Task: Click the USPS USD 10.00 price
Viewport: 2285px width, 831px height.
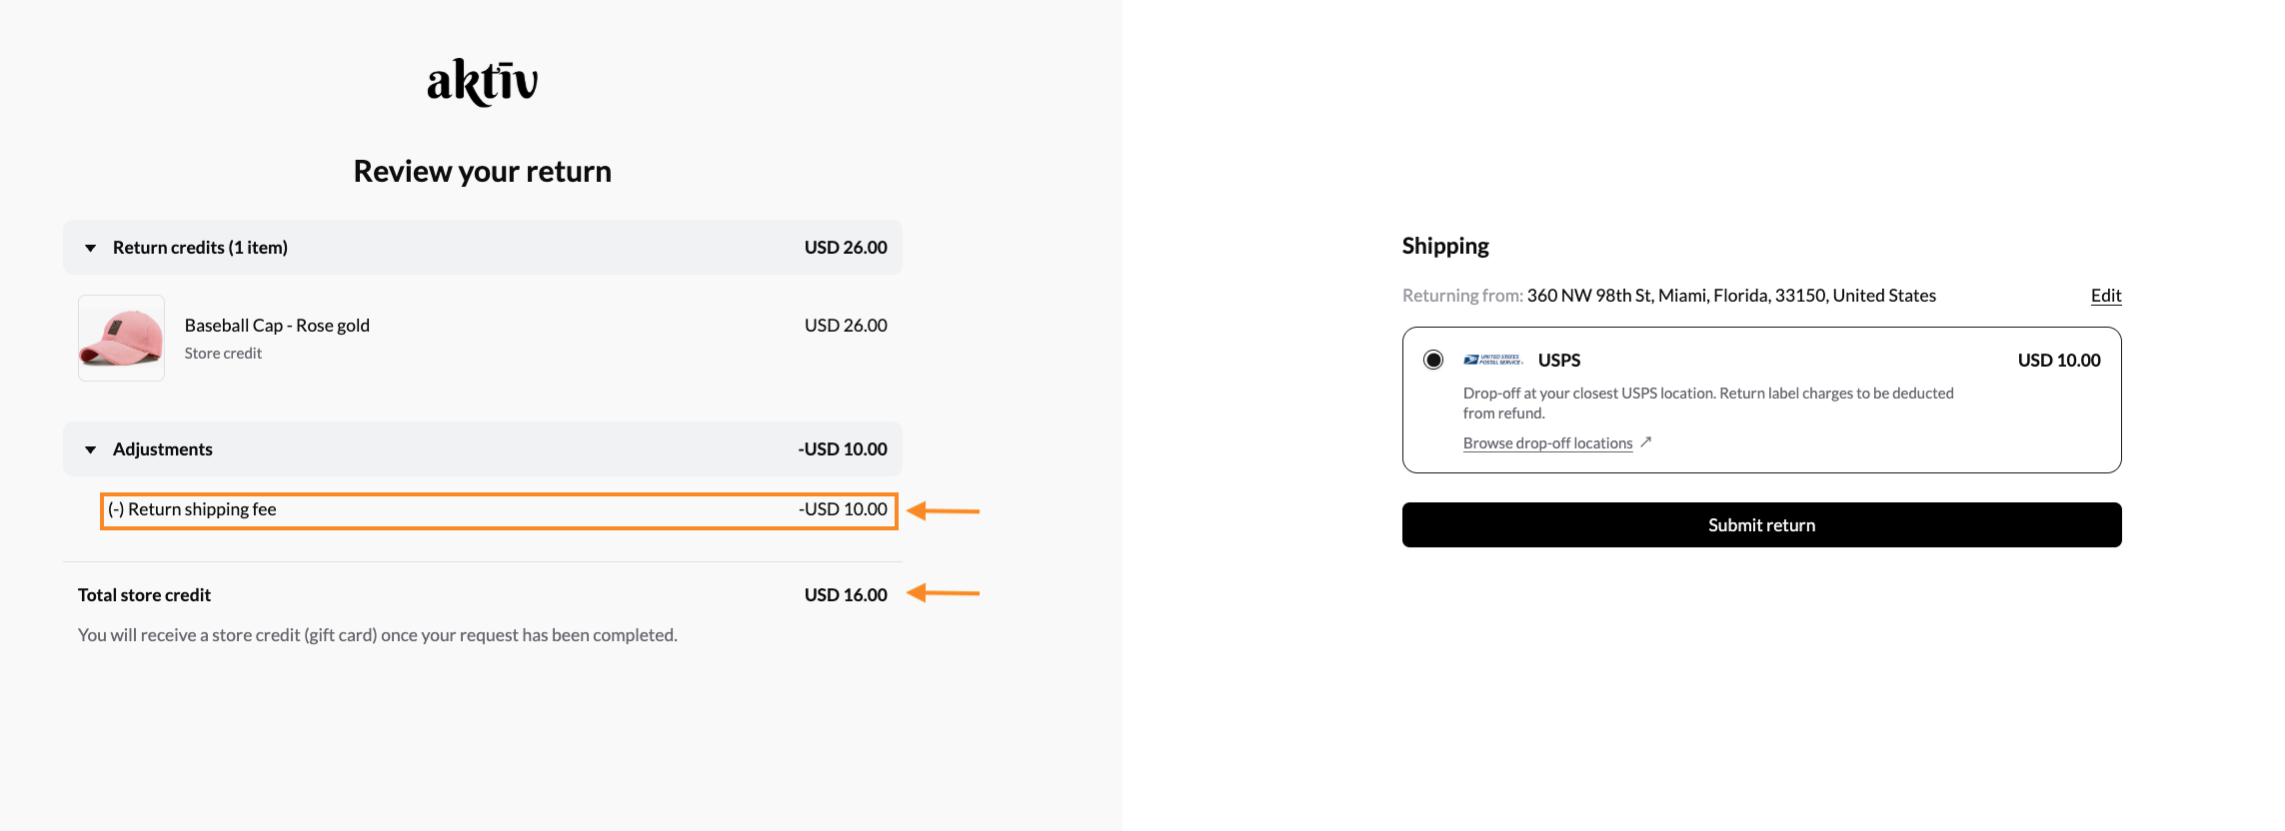Action: (2059, 361)
